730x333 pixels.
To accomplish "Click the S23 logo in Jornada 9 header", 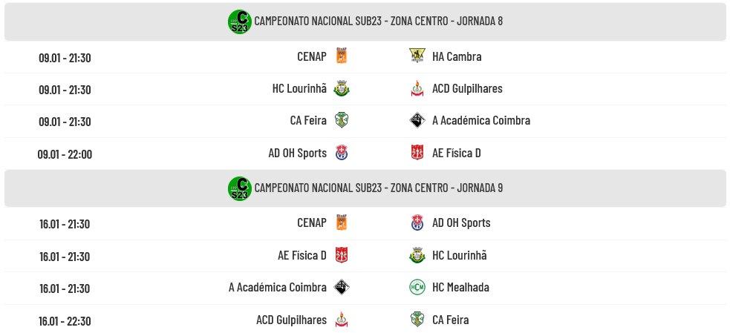I will pos(239,188).
